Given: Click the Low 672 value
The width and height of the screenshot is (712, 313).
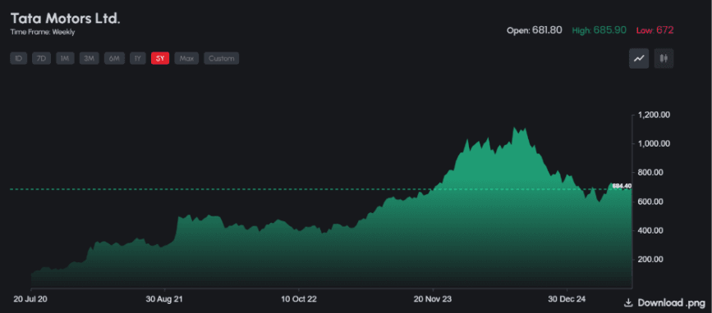Looking at the screenshot, I should 655,30.
